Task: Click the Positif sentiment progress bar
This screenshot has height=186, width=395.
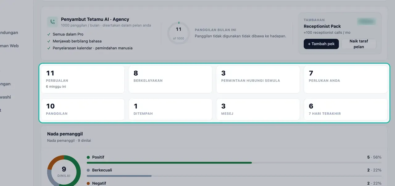Action: (x=234, y=163)
